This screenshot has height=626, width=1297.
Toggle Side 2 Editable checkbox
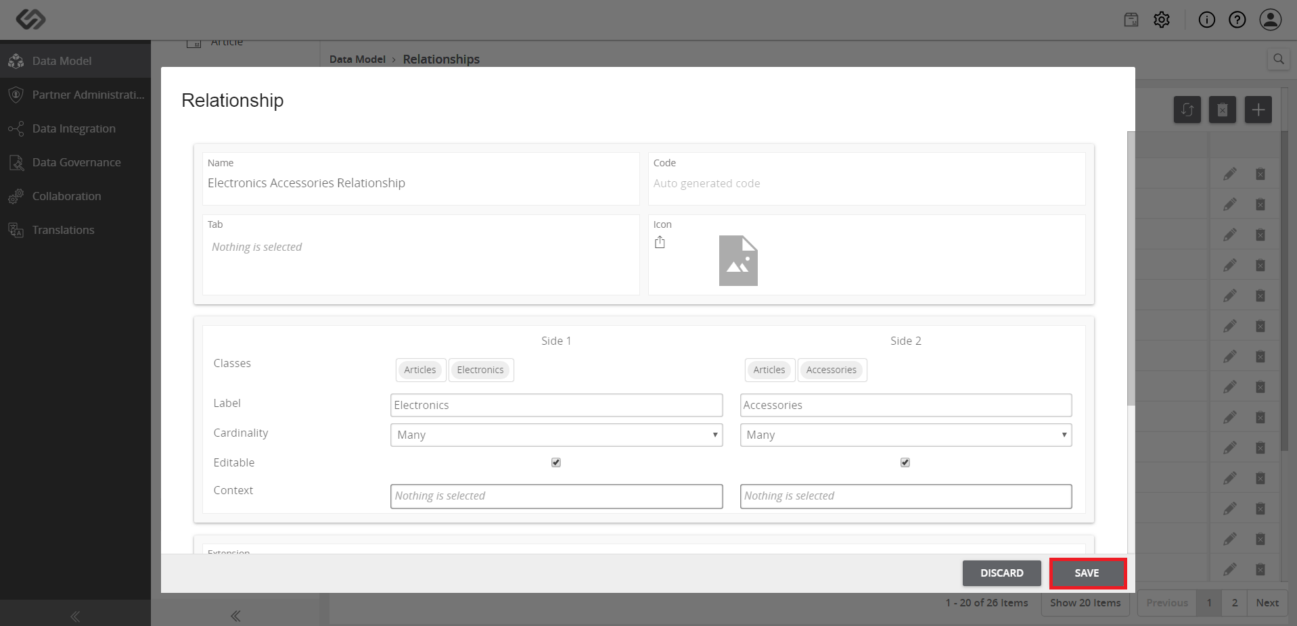pos(905,462)
